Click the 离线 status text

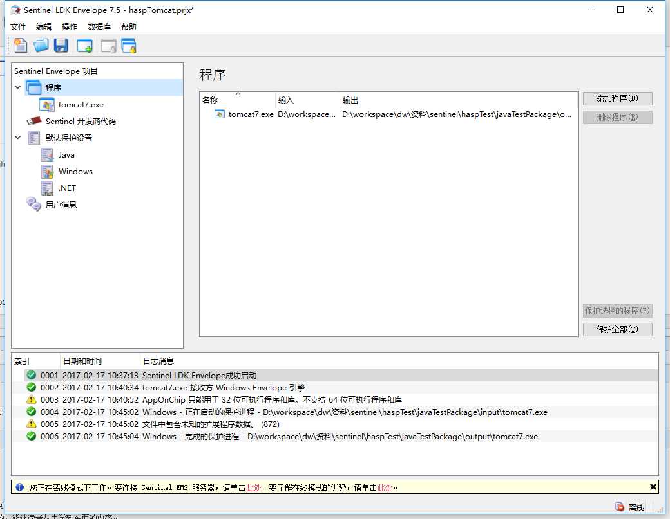coord(636,507)
